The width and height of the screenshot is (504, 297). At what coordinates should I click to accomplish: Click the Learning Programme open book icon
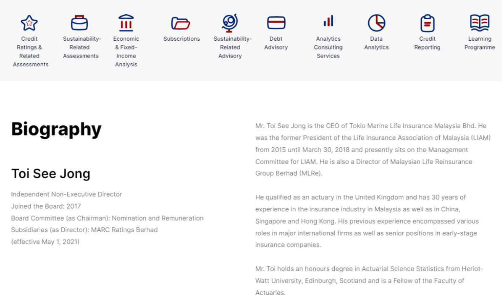480,23
